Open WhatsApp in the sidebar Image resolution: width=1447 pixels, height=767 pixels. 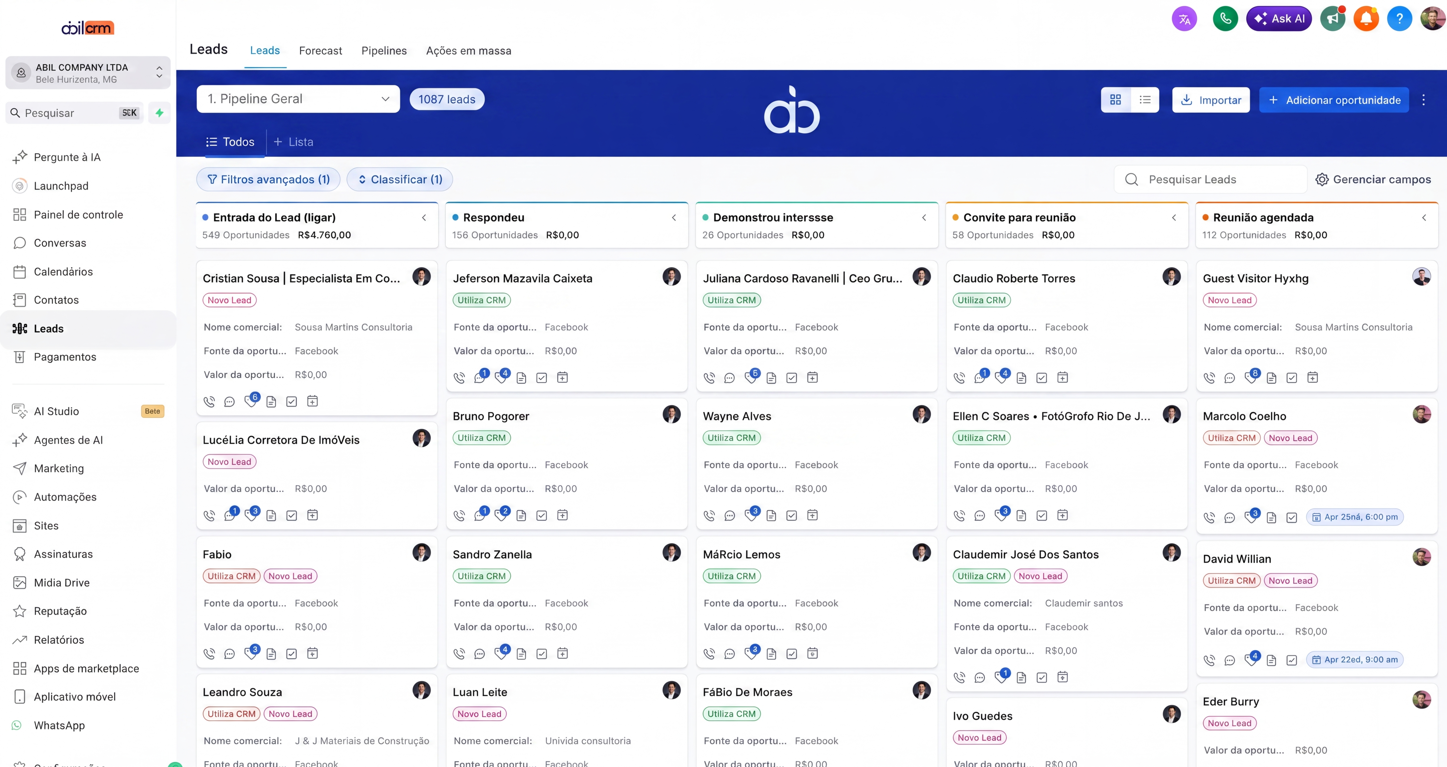click(x=59, y=725)
